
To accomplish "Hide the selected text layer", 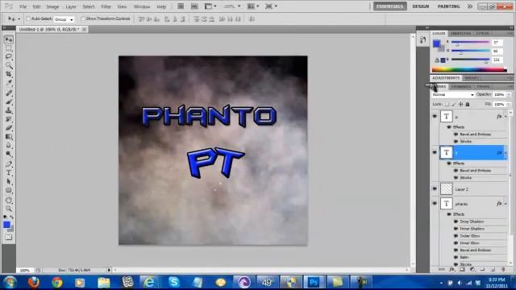I will click(435, 152).
